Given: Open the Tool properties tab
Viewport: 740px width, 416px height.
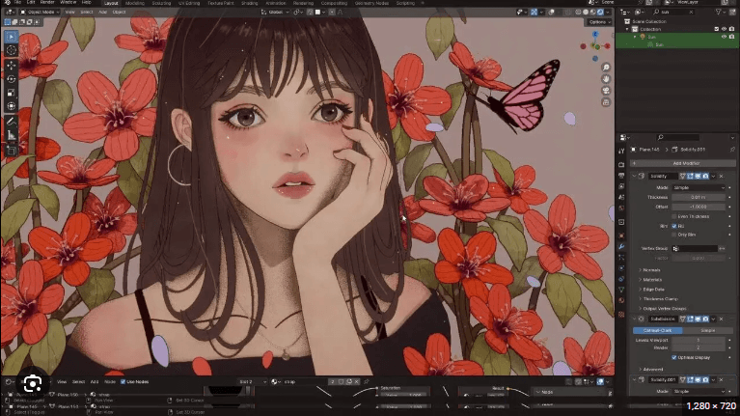Looking at the screenshot, I should pos(621,151).
